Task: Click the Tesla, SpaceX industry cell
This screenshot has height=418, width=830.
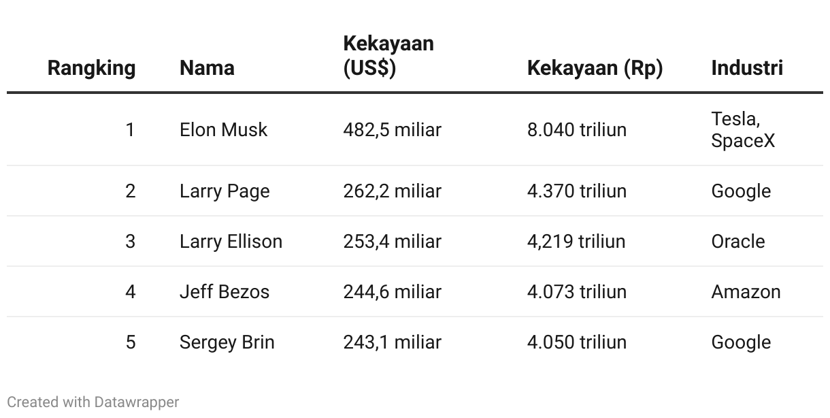Action: point(742,129)
